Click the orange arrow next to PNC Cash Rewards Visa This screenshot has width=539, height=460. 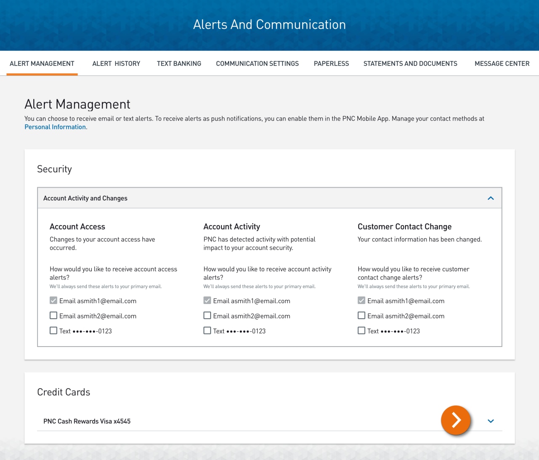[456, 420]
